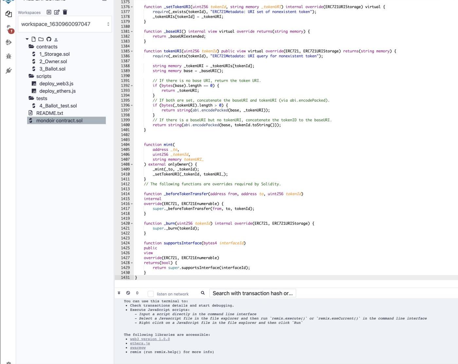Clear the terminal console
Viewport: 458px width, 364px height.
point(128,293)
